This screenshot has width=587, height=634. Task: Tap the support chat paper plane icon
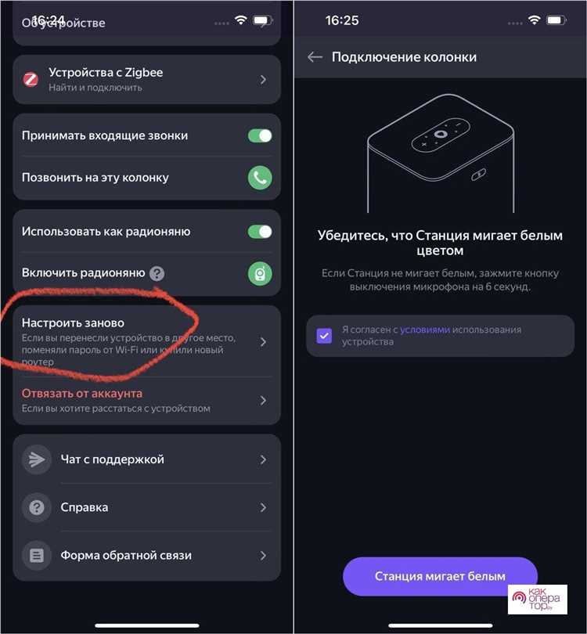click(x=36, y=459)
